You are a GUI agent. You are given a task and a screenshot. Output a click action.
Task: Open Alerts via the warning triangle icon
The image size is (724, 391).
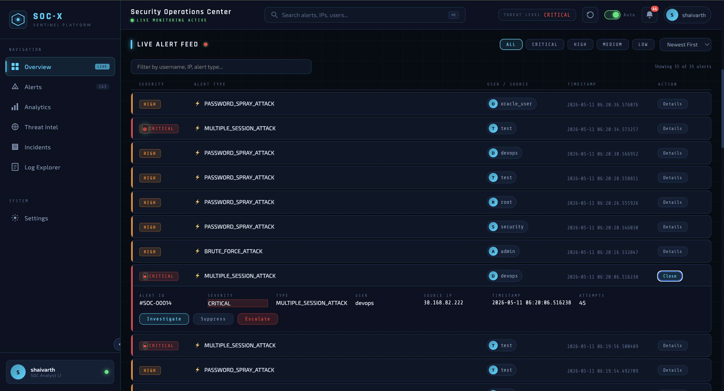click(15, 87)
